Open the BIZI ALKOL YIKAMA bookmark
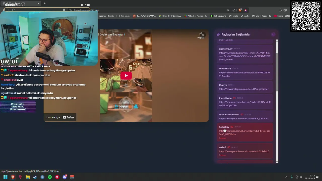322x181 pixels. point(144,16)
